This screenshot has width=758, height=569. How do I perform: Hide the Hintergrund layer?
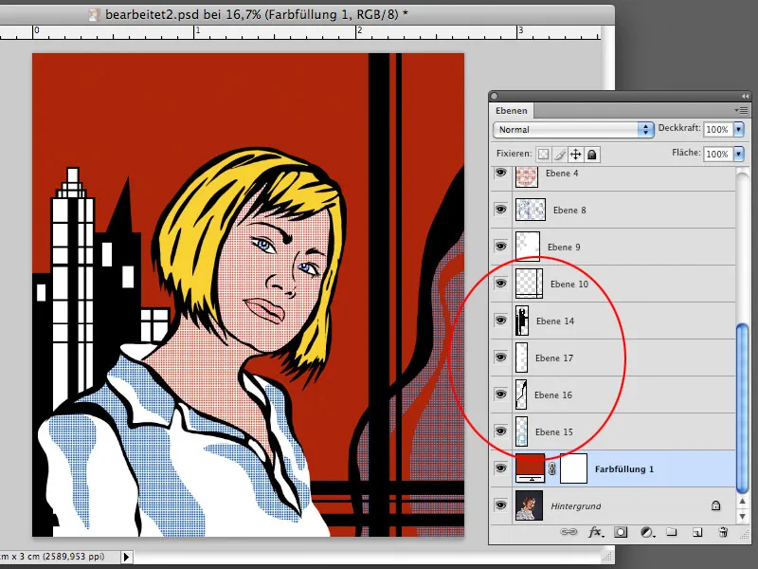(x=501, y=505)
